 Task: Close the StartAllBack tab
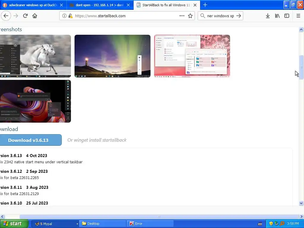click(195, 5)
